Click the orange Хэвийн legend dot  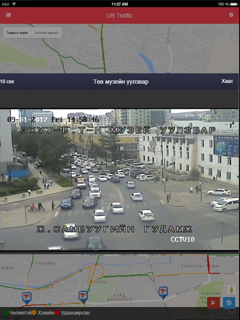(x=34, y=312)
